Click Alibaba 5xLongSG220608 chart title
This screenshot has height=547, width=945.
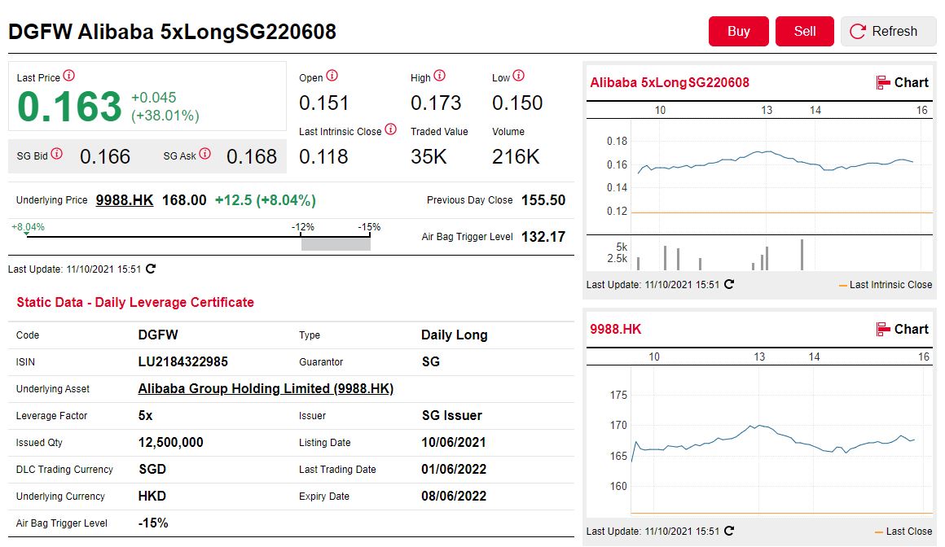(x=669, y=82)
